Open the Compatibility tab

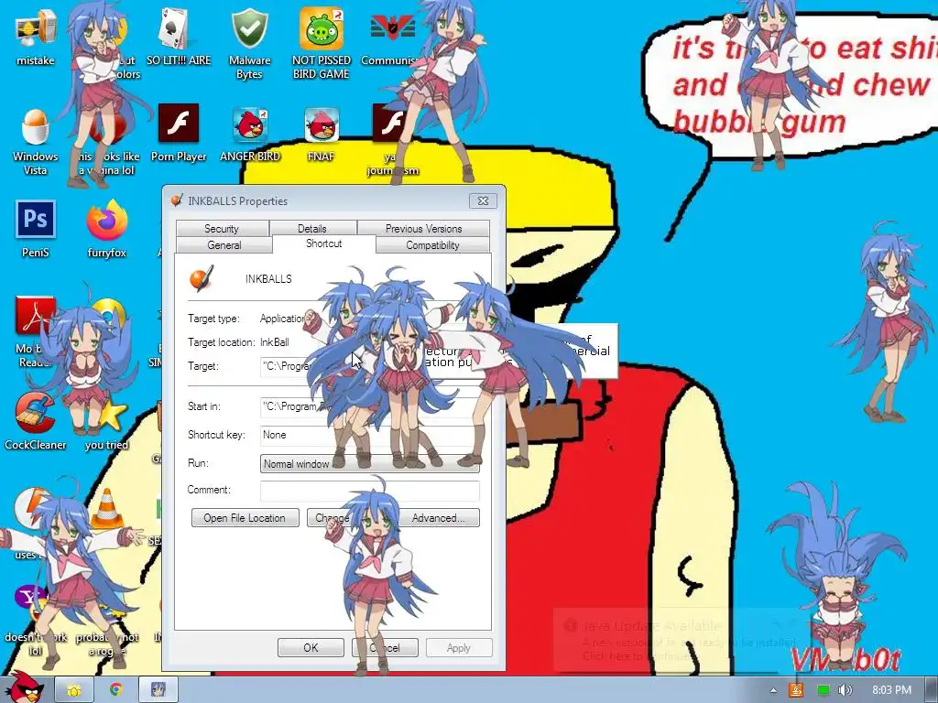coord(432,245)
